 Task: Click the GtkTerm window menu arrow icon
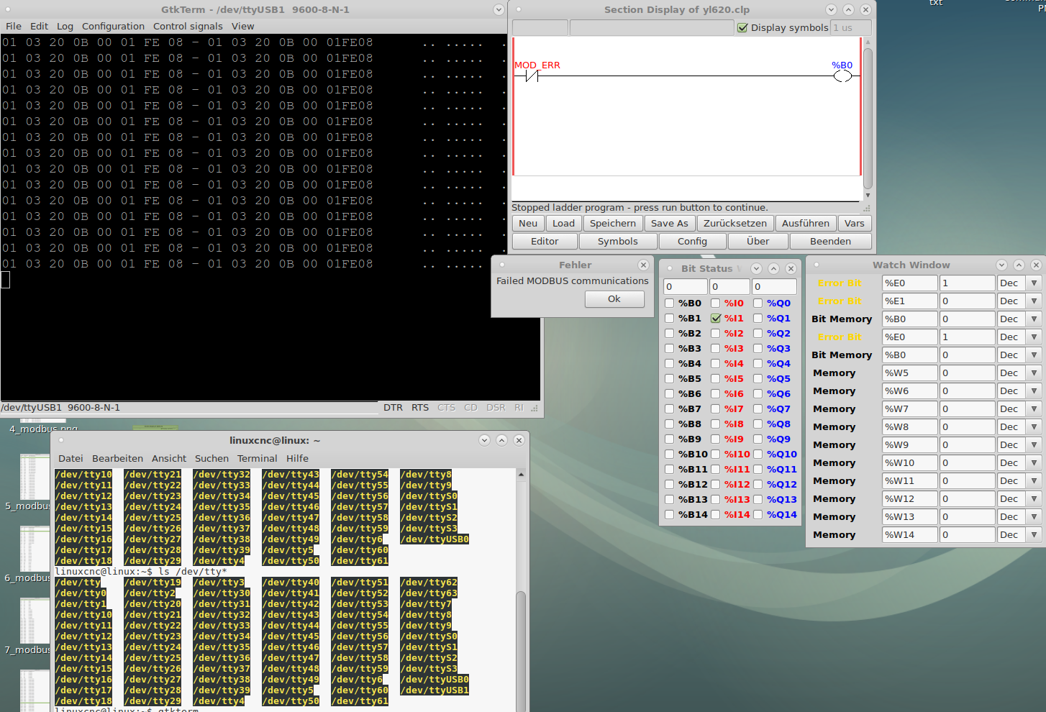pos(499,9)
